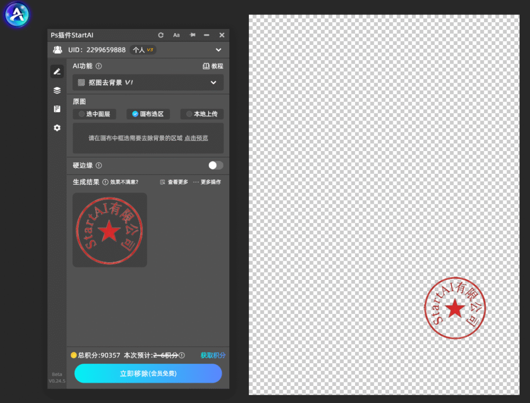Viewport: 530px width, 403px height.
Task: Open the 抠图去背景 function dropdown
Action: click(148, 82)
